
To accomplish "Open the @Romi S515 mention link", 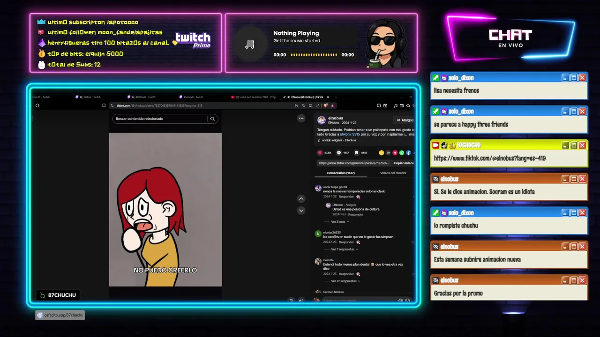I will (x=350, y=134).
